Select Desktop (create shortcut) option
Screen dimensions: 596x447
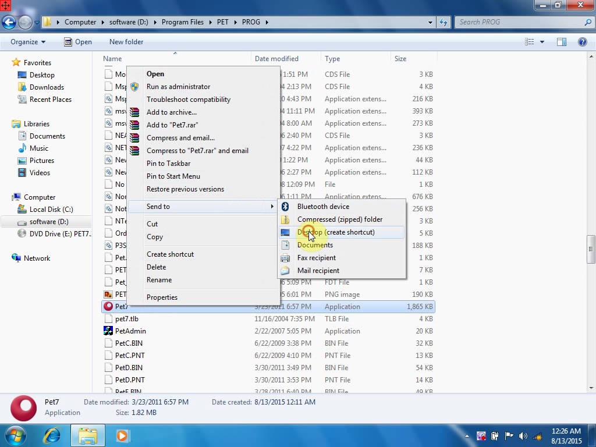tap(336, 232)
